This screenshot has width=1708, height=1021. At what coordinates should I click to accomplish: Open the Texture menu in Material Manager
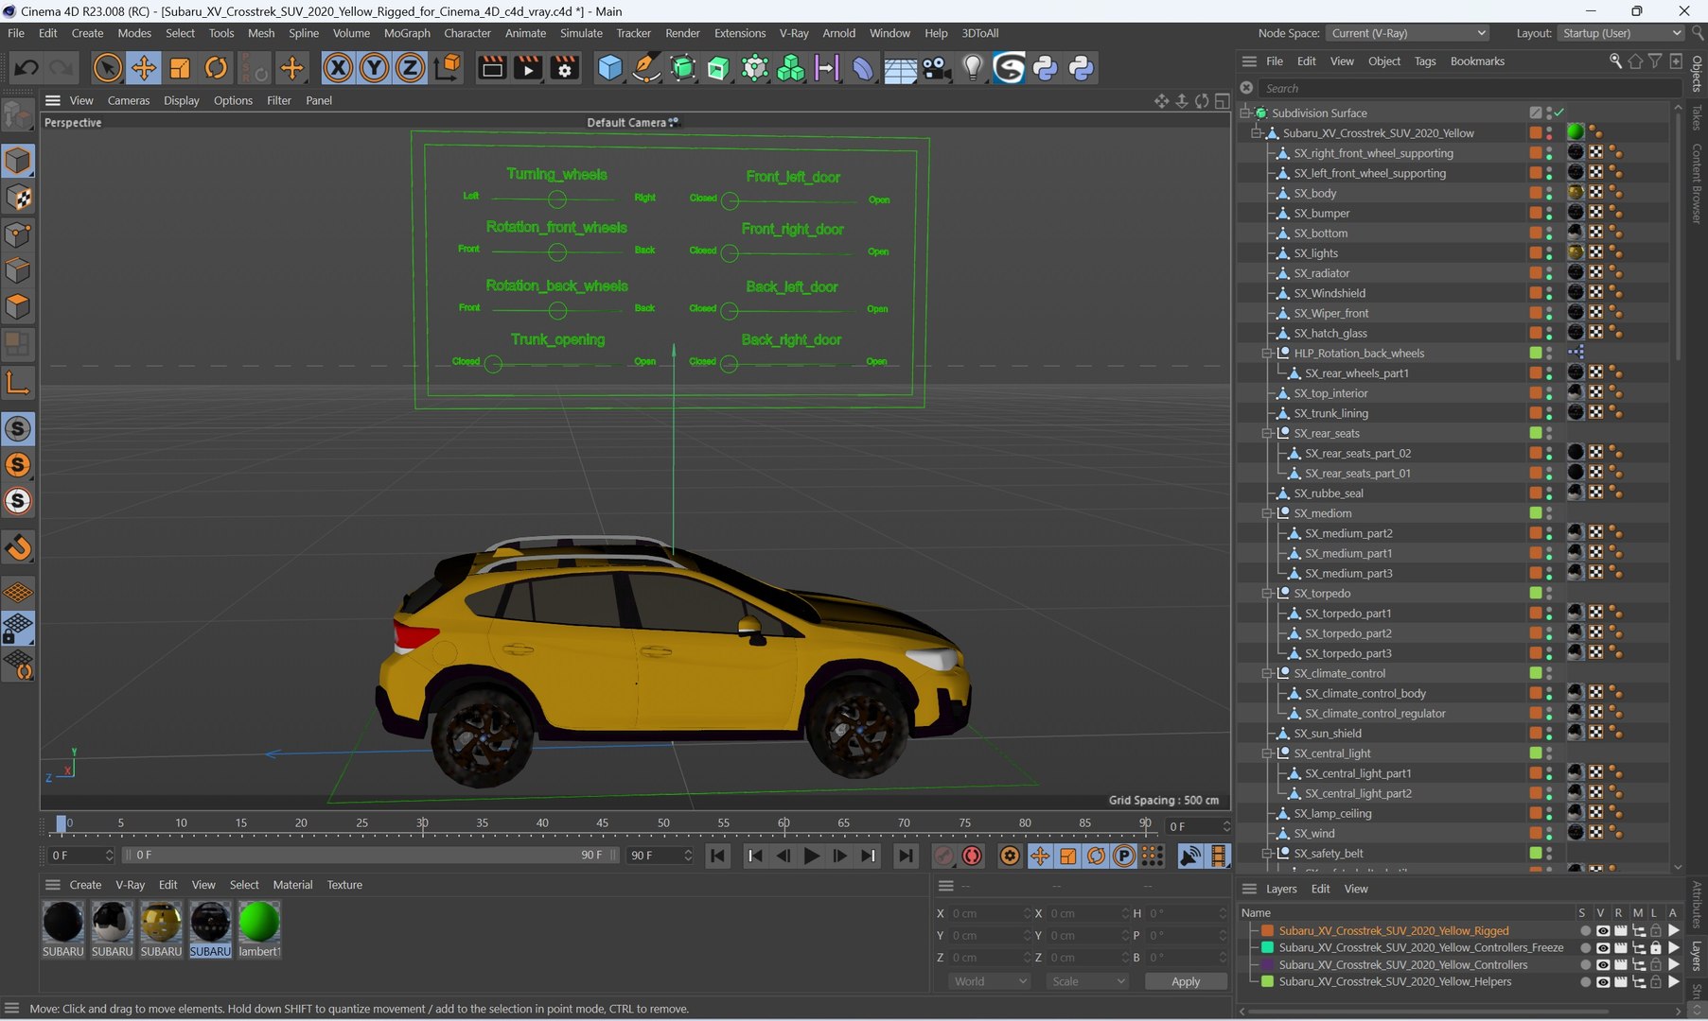click(344, 885)
